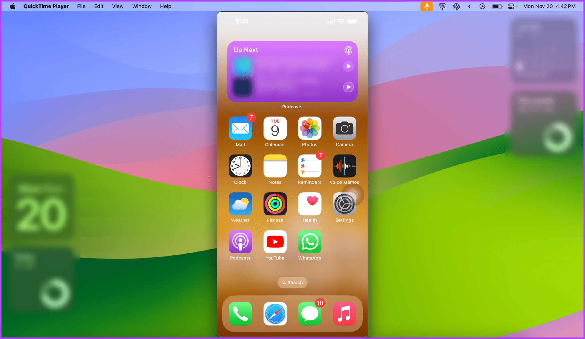Open the screen mirroring icon in the menu bar
585x339 pixels.
442,6
